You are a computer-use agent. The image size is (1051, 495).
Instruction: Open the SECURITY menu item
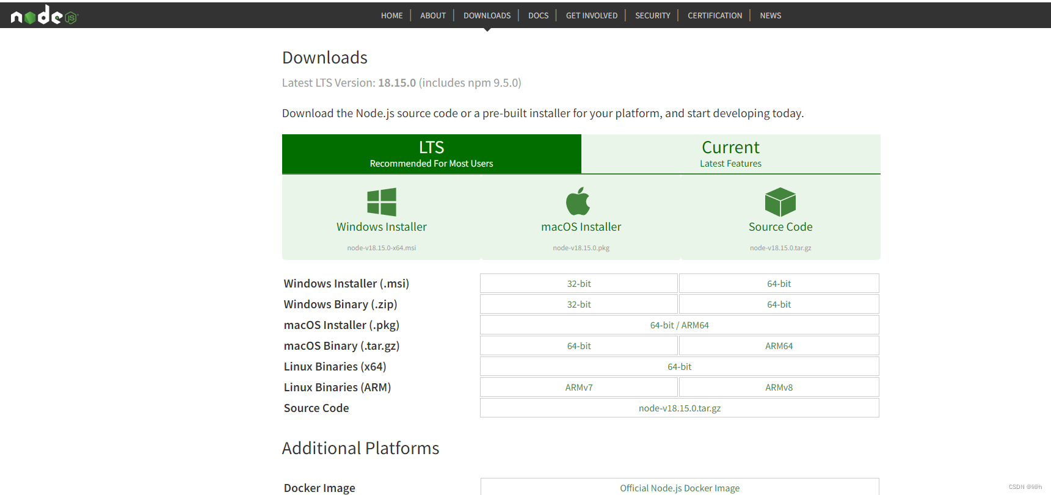pyautogui.click(x=652, y=15)
